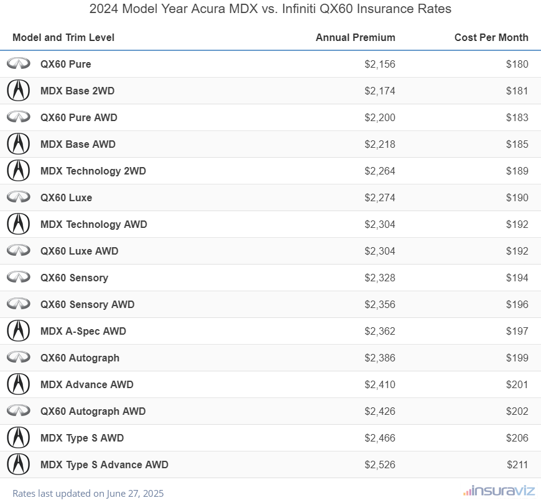Click the $2,526 annual premium value
The image size is (541, 503).
[380, 464]
